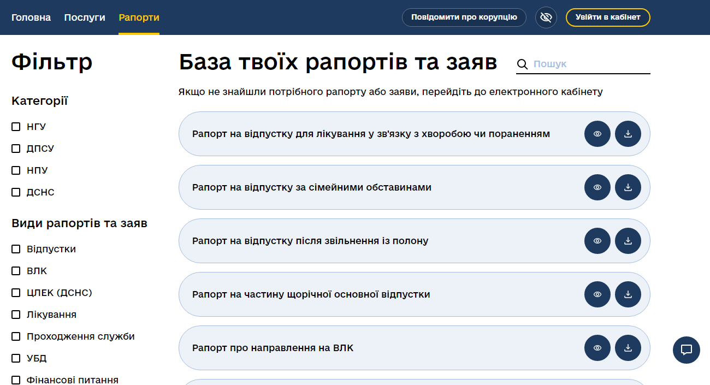Screen dimensions: 710x385
Task: Go to the Головна page
Action: [31, 17]
